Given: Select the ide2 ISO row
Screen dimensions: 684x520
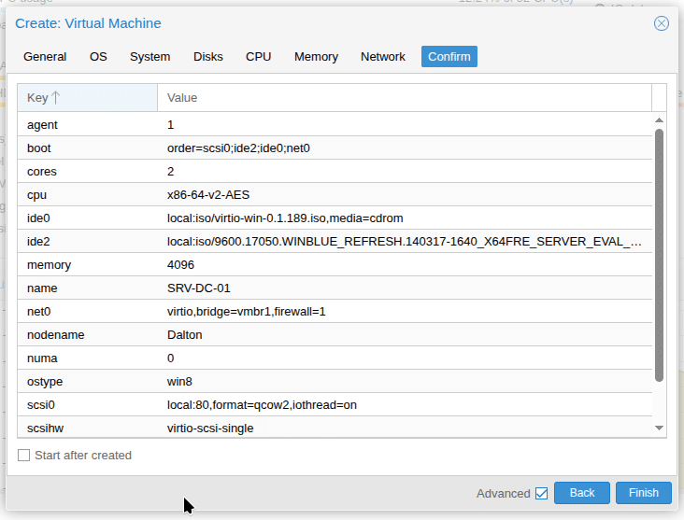Looking at the screenshot, I should click(x=334, y=242).
